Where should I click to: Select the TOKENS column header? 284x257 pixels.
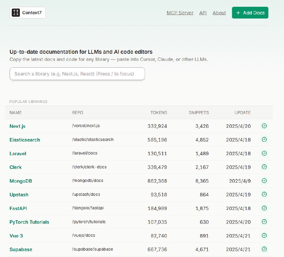point(159,112)
